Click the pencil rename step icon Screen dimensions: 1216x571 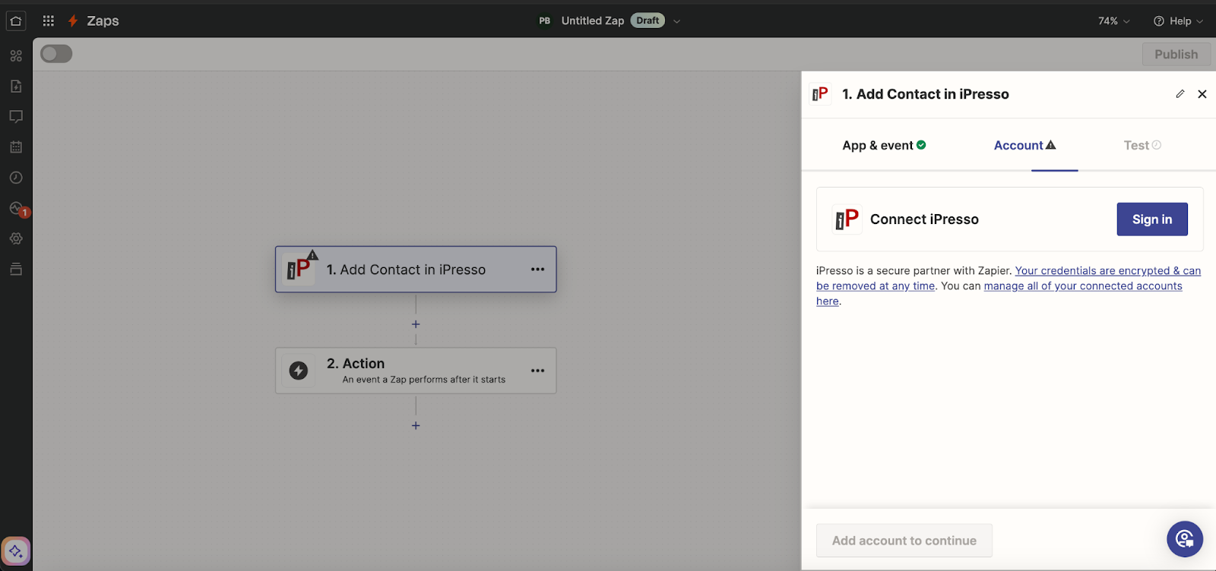[x=1180, y=94]
